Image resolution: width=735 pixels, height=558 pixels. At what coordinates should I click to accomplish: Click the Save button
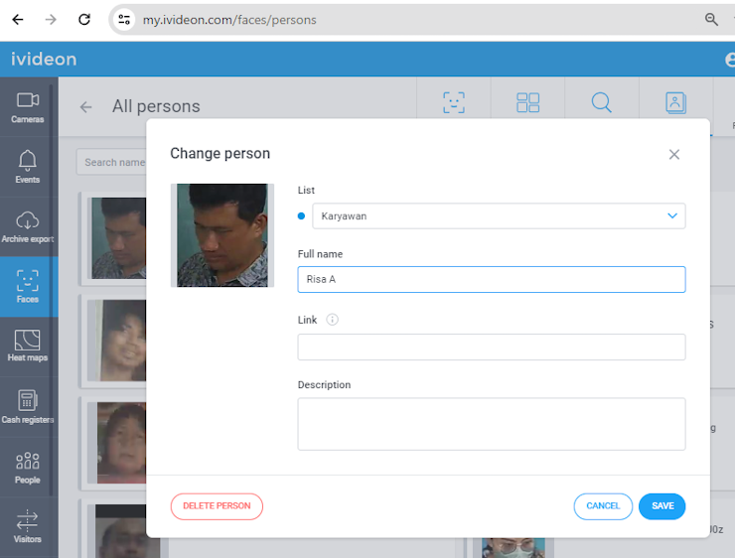(x=661, y=506)
